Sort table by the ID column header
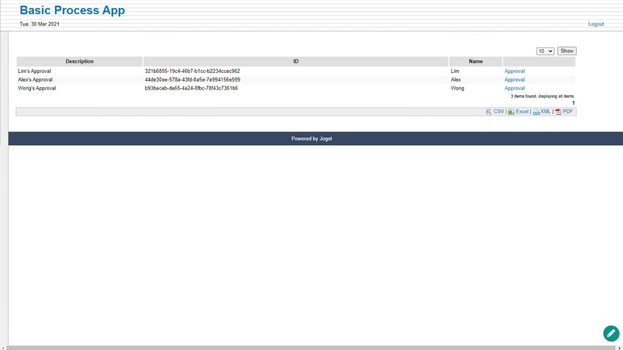Image resolution: width=623 pixels, height=350 pixels. (x=295, y=61)
